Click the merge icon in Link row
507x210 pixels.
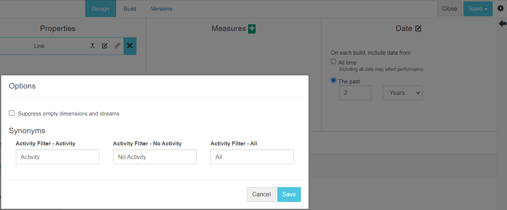(93, 46)
